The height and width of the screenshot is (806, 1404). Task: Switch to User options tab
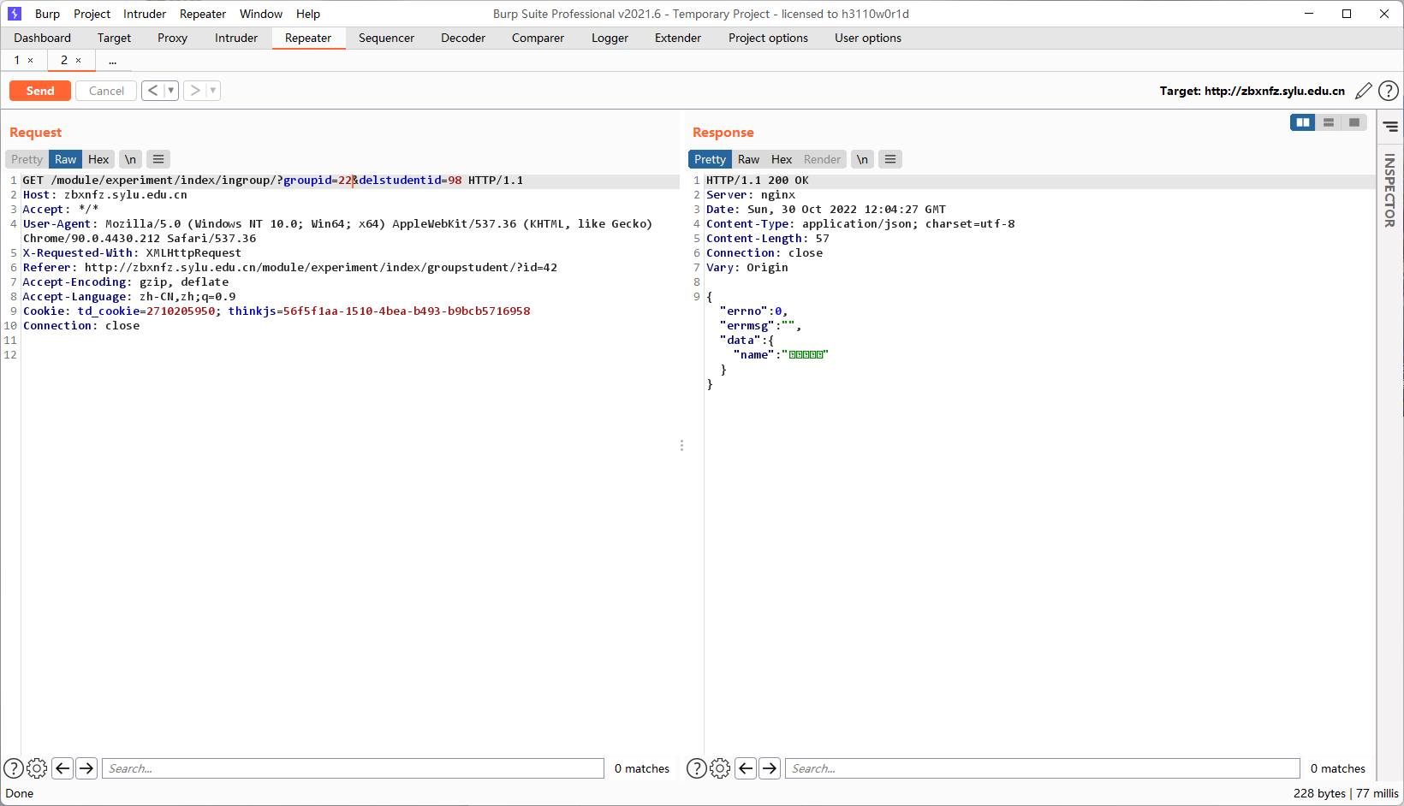[868, 38]
